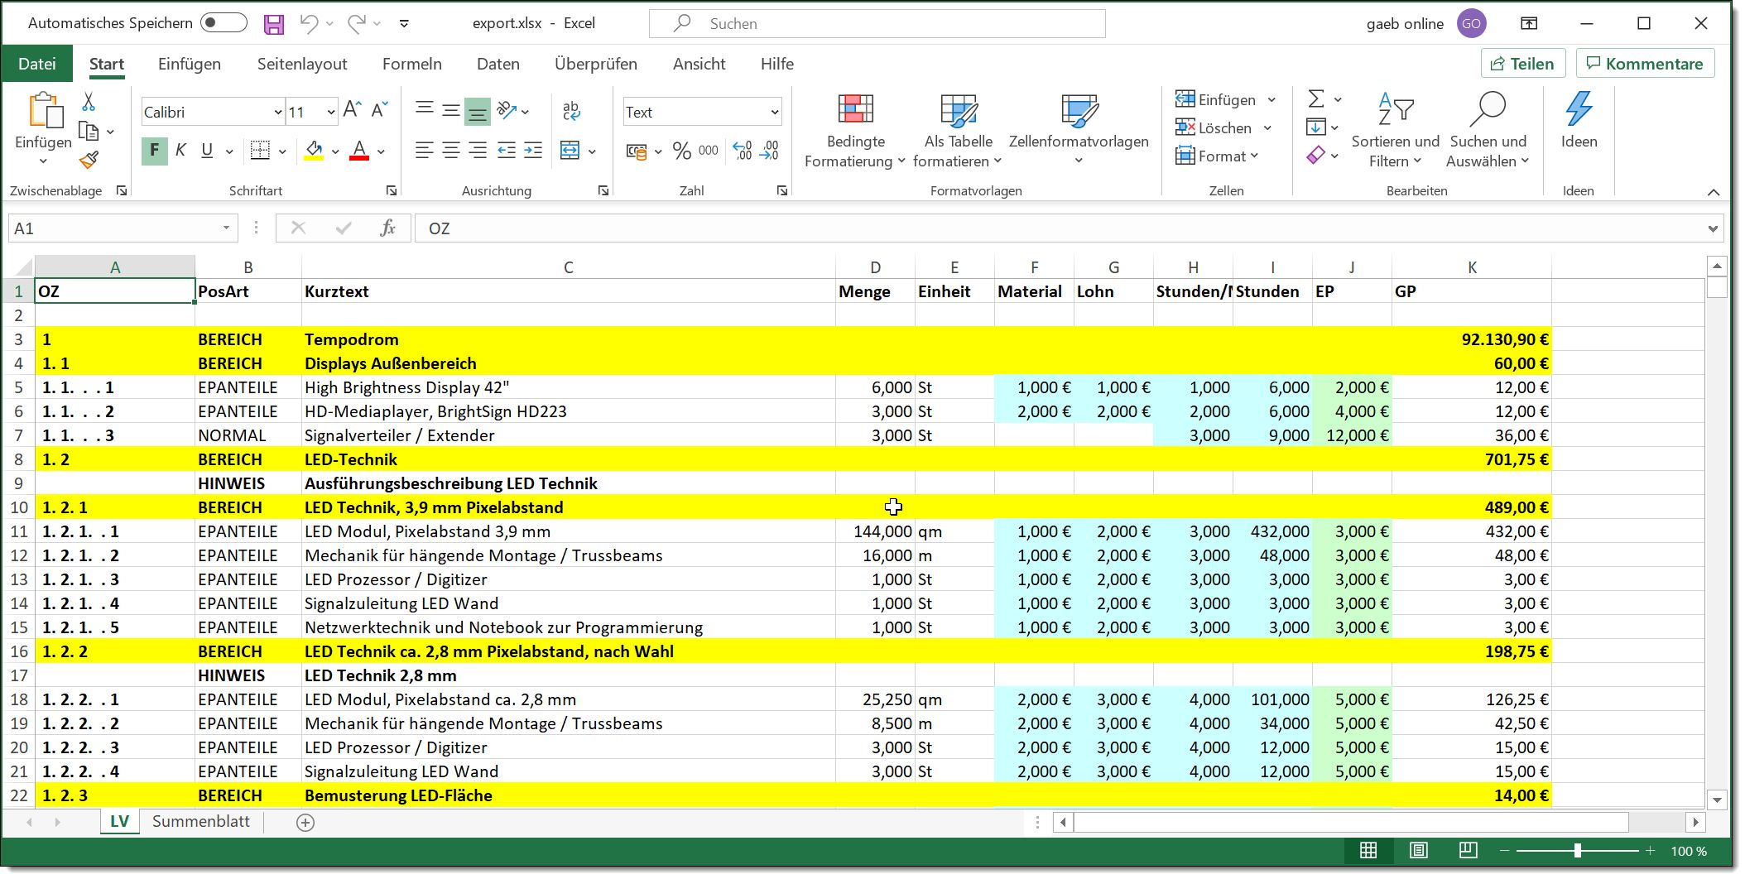Click the Cut scissors icon
The height and width of the screenshot is (879, 1745).
tap(89, 102)
